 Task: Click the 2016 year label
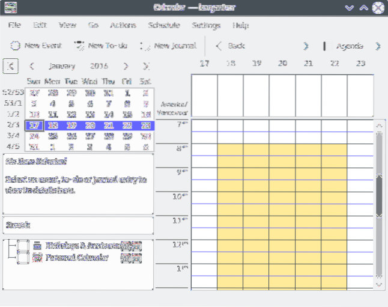[x=99, y=66]
